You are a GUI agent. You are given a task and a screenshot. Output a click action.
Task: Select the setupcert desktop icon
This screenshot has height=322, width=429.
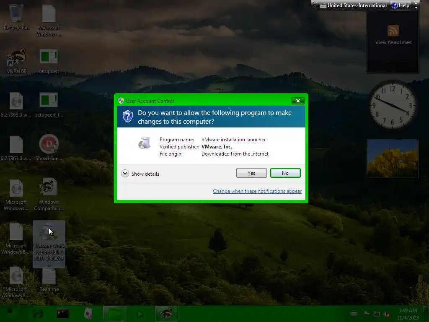tap(49, 61)
